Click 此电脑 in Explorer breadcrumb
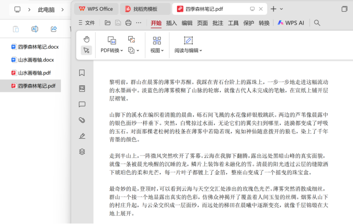 46,10
